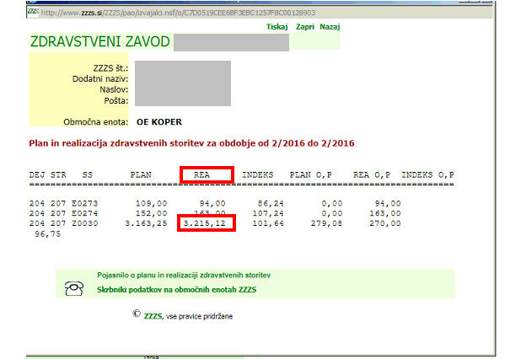510x359 pixels.
Task: Select index value 101,64
Action: (x=268, y=223)
